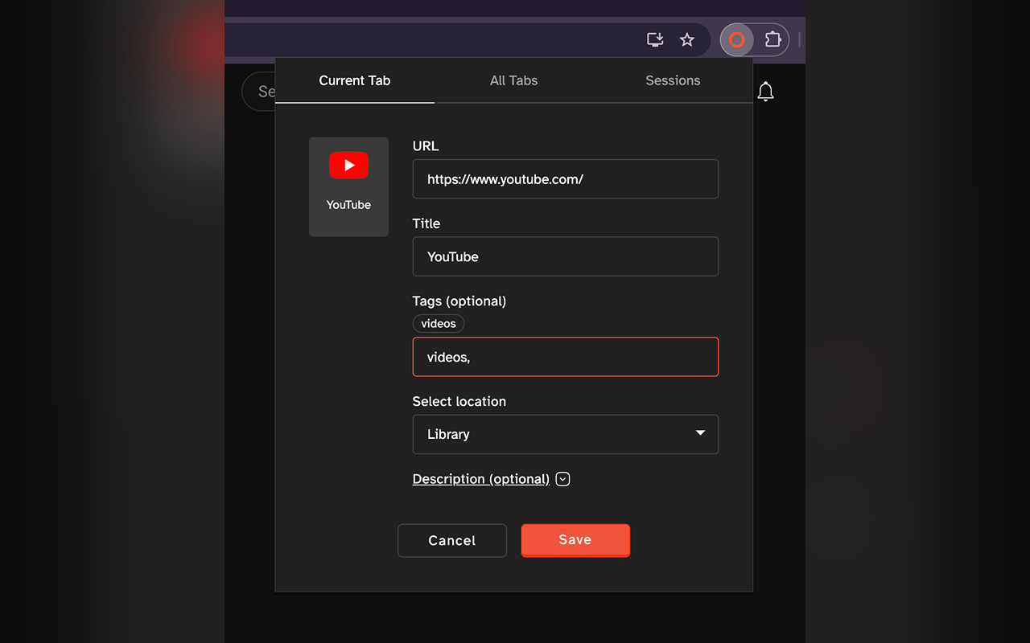This screenshot has width=1030, height=643.
Task: Click the YouTube search box behind popup
Action: [x=258, y=92]
